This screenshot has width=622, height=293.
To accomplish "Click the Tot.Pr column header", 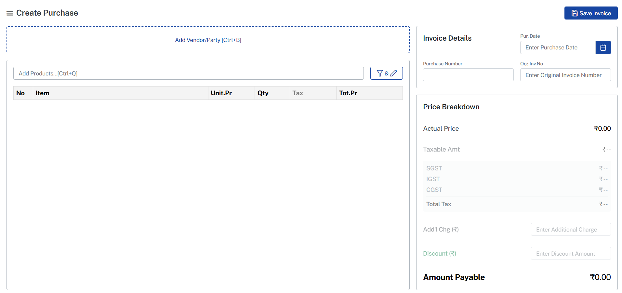I will (360, 93).
